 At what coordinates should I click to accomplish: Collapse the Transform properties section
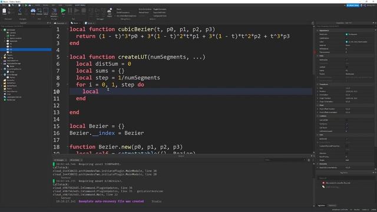pyautogui.click(x=318, y=84)
